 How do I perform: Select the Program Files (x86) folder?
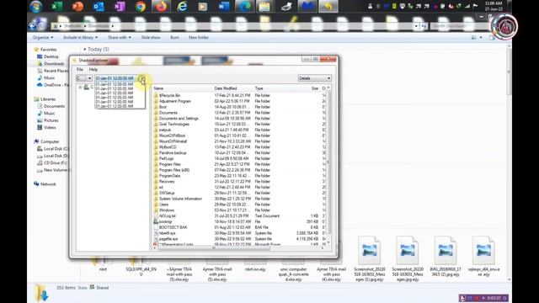point(174,170)
